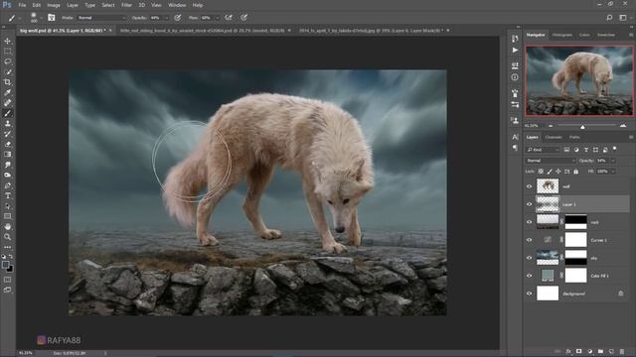Open the Window menu

177,5
